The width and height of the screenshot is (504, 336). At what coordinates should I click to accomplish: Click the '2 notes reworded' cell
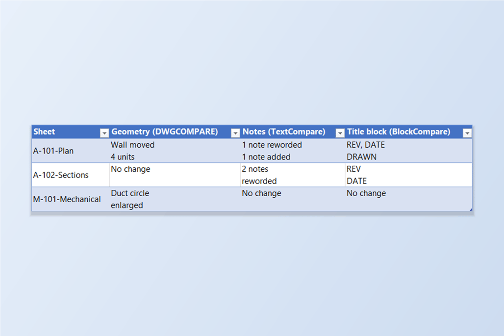tap(293, 175)
